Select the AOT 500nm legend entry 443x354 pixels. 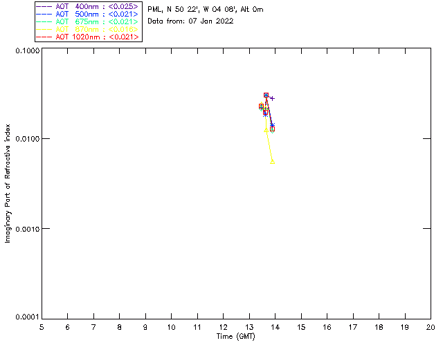89,14
